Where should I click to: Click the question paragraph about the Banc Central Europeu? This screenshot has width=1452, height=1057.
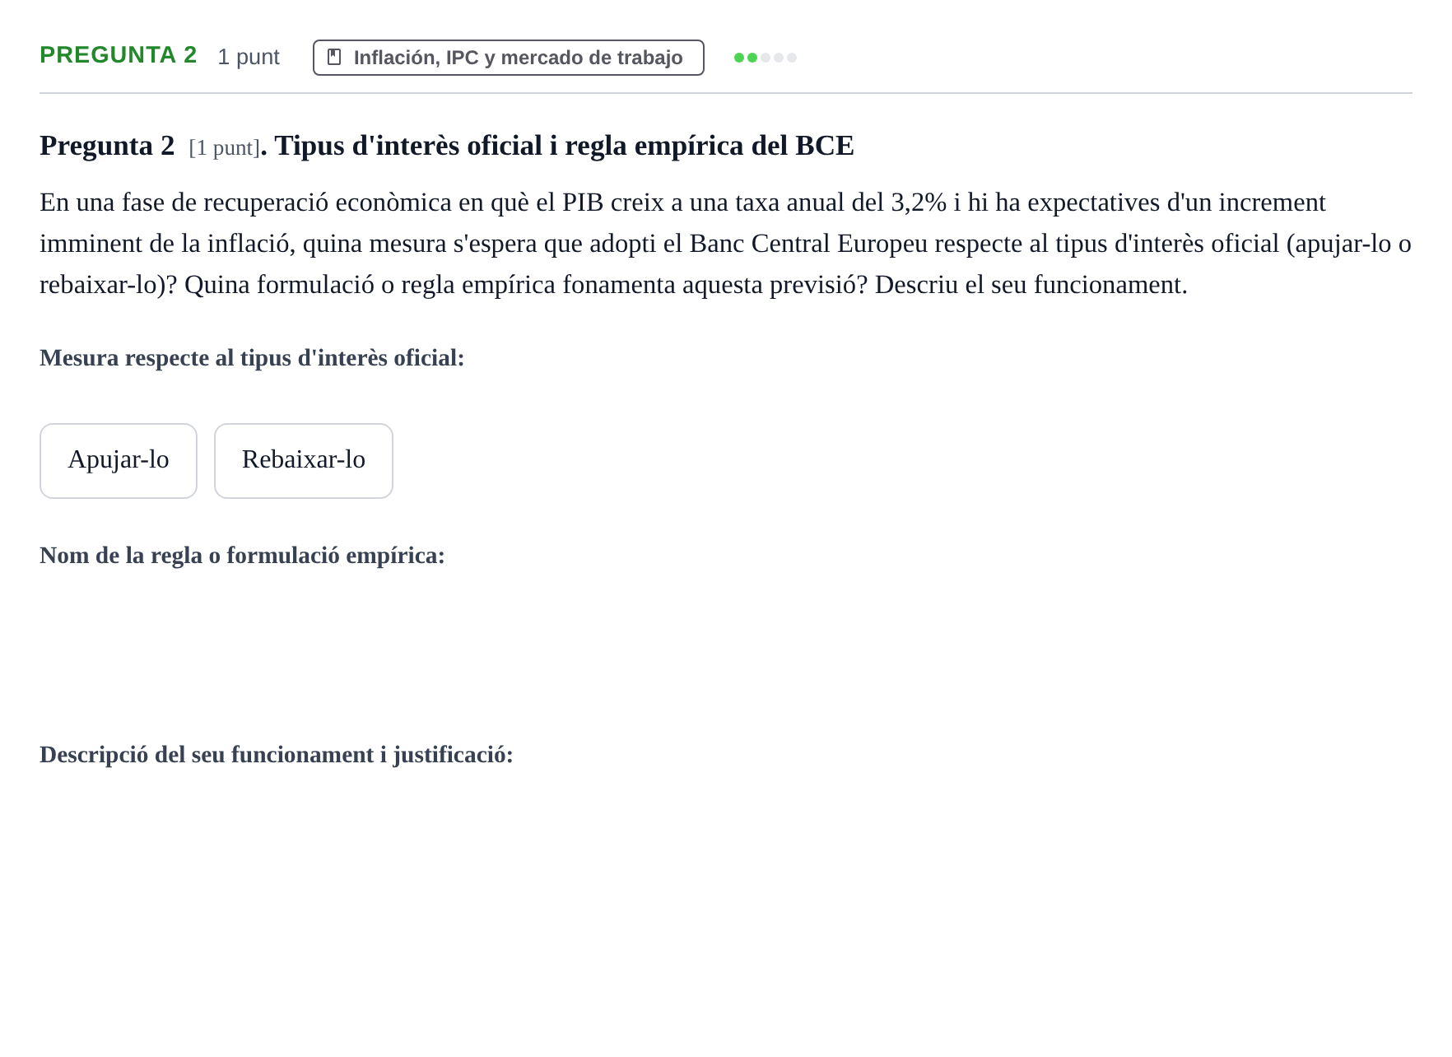point(726,244)
